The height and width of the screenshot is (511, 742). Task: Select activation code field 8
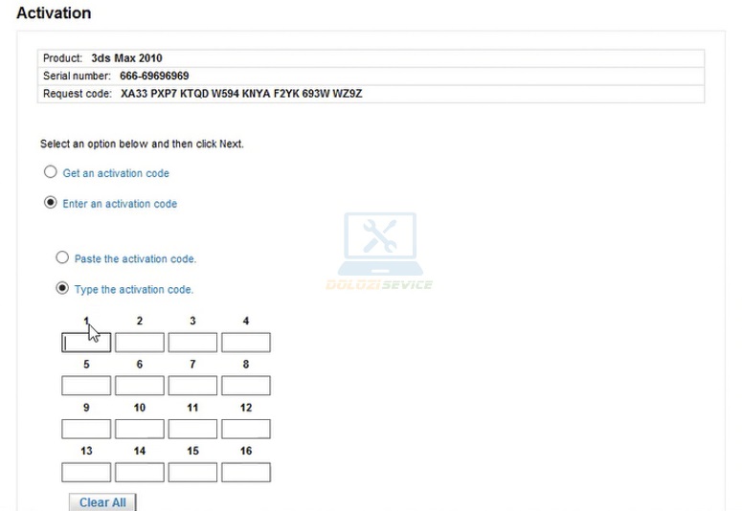point(246,386)
